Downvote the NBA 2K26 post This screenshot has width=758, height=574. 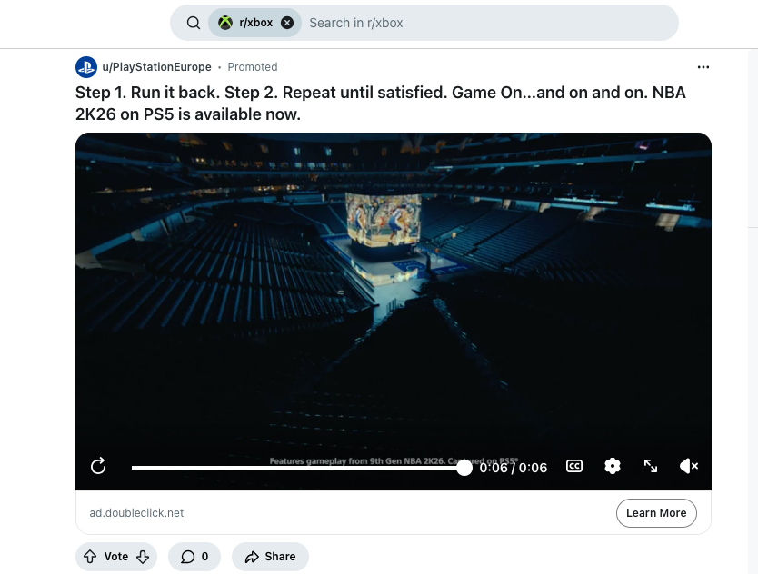142,556
